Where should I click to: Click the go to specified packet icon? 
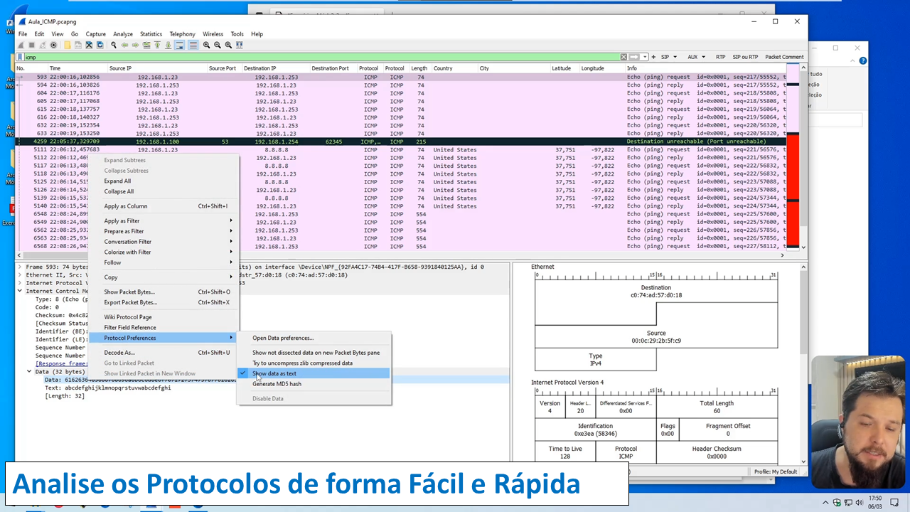pyautogui.click(x=146, y=45)
